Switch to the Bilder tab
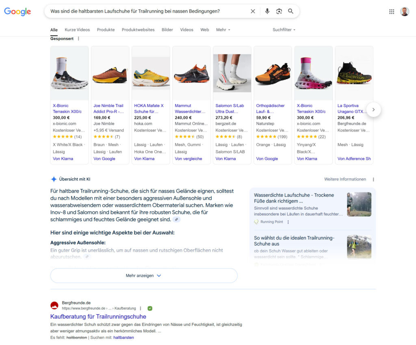Screen dimensions: 416x345 [x=167, y=30]
